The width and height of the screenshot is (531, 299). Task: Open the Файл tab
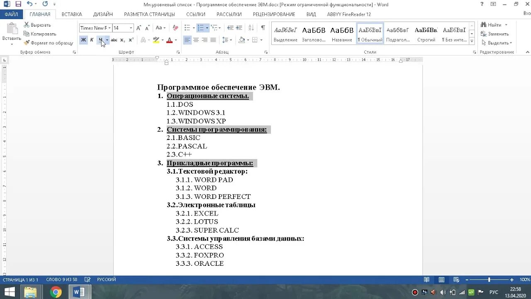12,14
